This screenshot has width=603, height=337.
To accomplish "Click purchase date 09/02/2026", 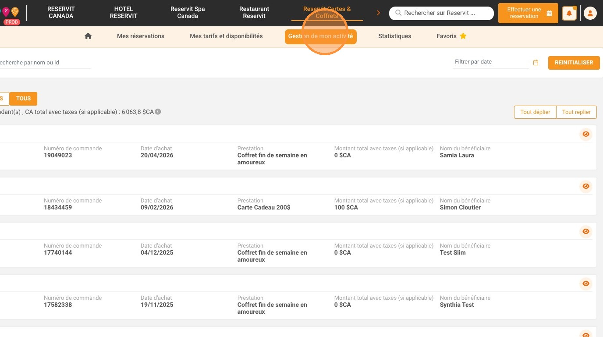I will click(157, 208).
